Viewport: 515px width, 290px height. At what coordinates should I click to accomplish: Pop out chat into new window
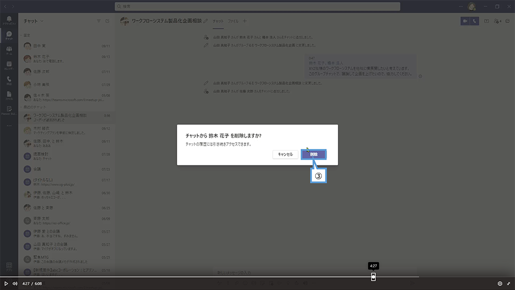click(507, 21)
